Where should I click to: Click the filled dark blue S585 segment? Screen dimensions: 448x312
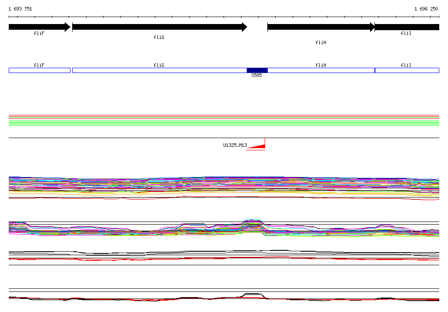pos(257,70)
